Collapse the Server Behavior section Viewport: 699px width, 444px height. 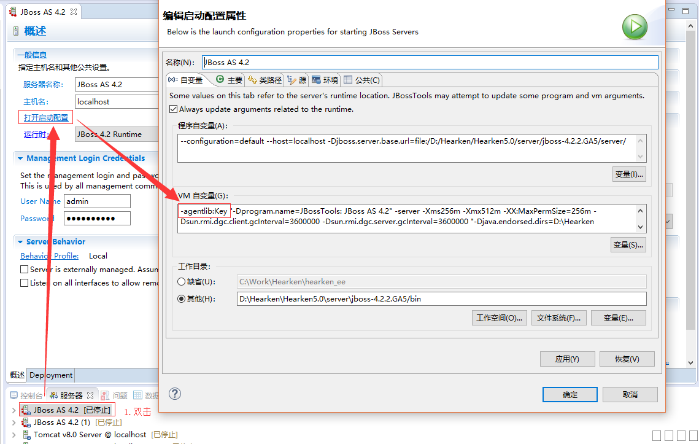point(20,242)
